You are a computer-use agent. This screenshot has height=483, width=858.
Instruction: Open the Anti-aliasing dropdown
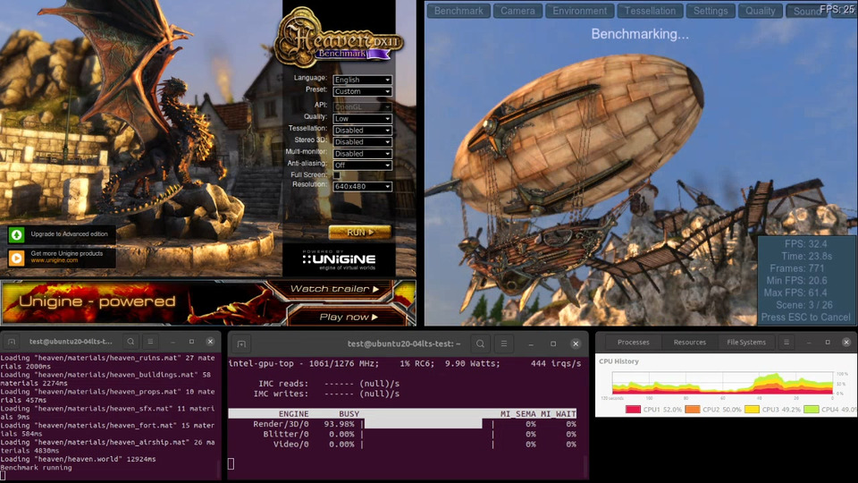point(362,165)
